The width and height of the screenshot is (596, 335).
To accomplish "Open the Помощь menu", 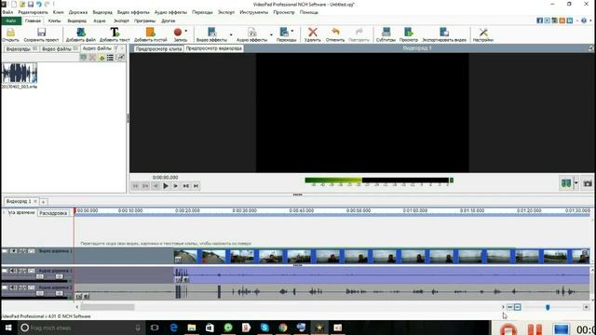I will click(308, 12).
